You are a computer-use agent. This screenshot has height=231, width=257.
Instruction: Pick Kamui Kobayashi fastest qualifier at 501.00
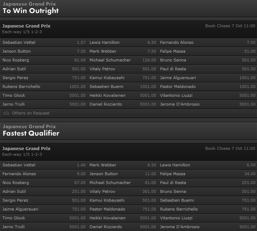coord(122,201)
